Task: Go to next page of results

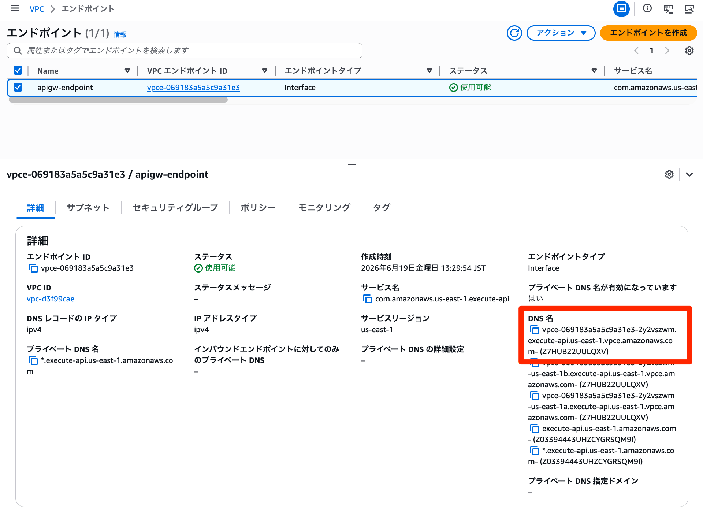Action: coord(667,51)
